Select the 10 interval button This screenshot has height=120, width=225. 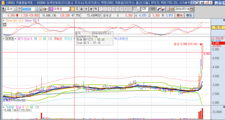(113, 9)
